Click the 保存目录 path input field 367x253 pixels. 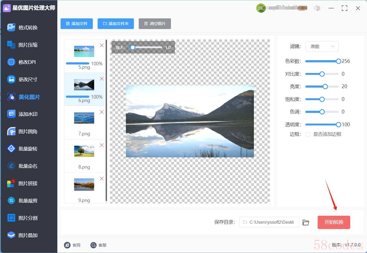269,222
